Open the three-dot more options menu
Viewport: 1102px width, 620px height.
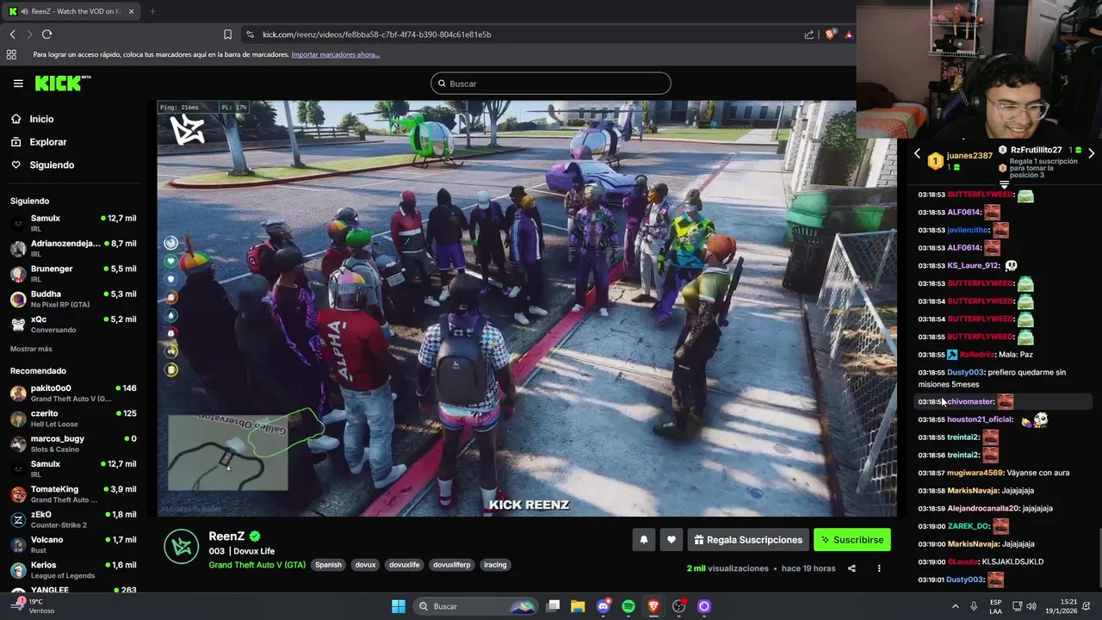tap(879, 568)
